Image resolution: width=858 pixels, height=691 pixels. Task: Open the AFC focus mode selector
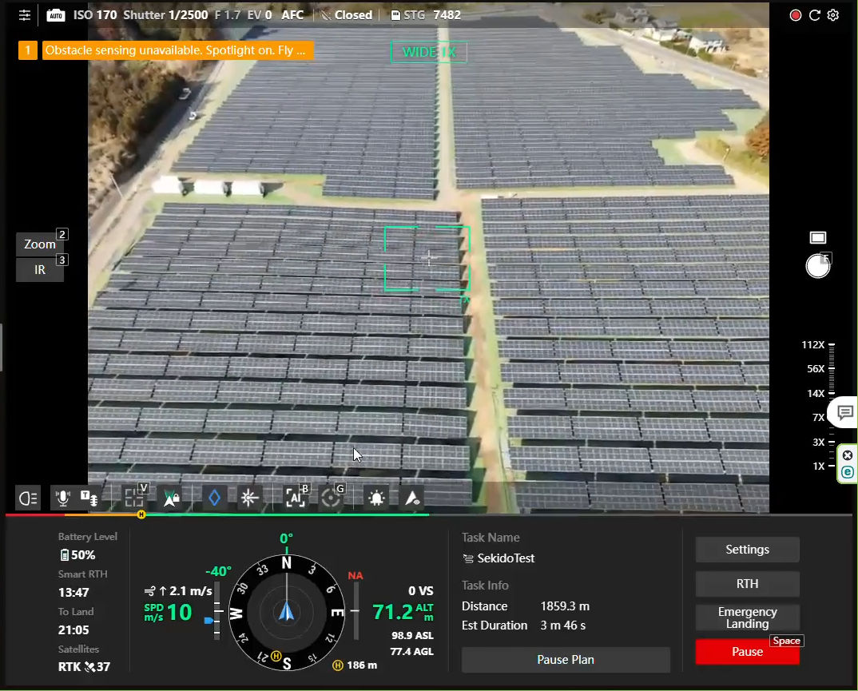(292, 15)
